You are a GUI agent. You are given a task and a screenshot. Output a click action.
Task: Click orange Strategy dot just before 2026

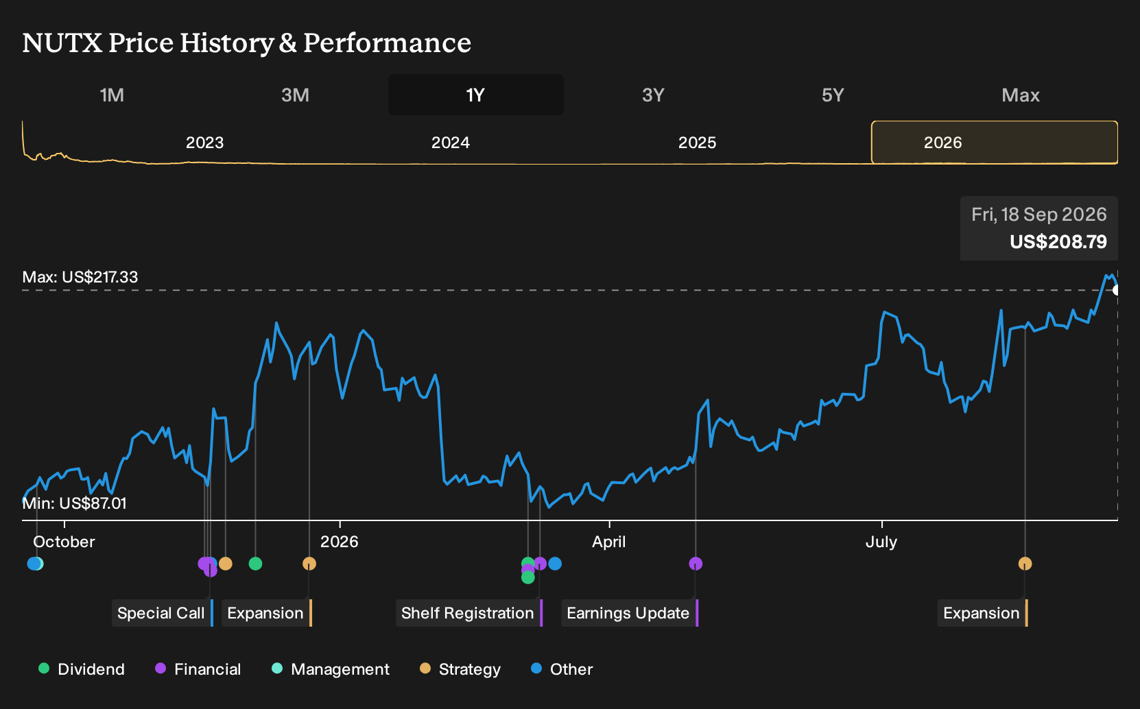click(309, 564)
